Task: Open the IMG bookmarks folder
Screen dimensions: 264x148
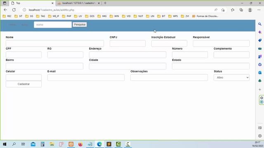Action: (102, 16)
